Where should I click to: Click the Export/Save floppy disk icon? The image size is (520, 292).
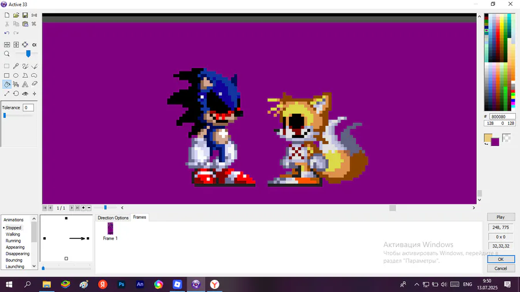pyautogui.click(x=25, y=15)
